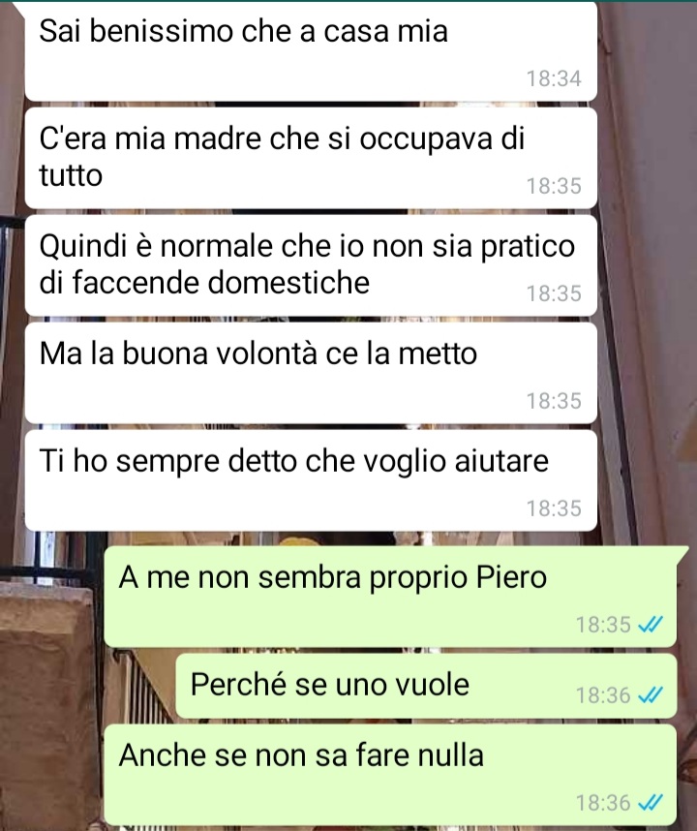Tap the 18:35 timestamp under 'occupava di tutto'
697x831 pixels.
[x=554, y=187]
